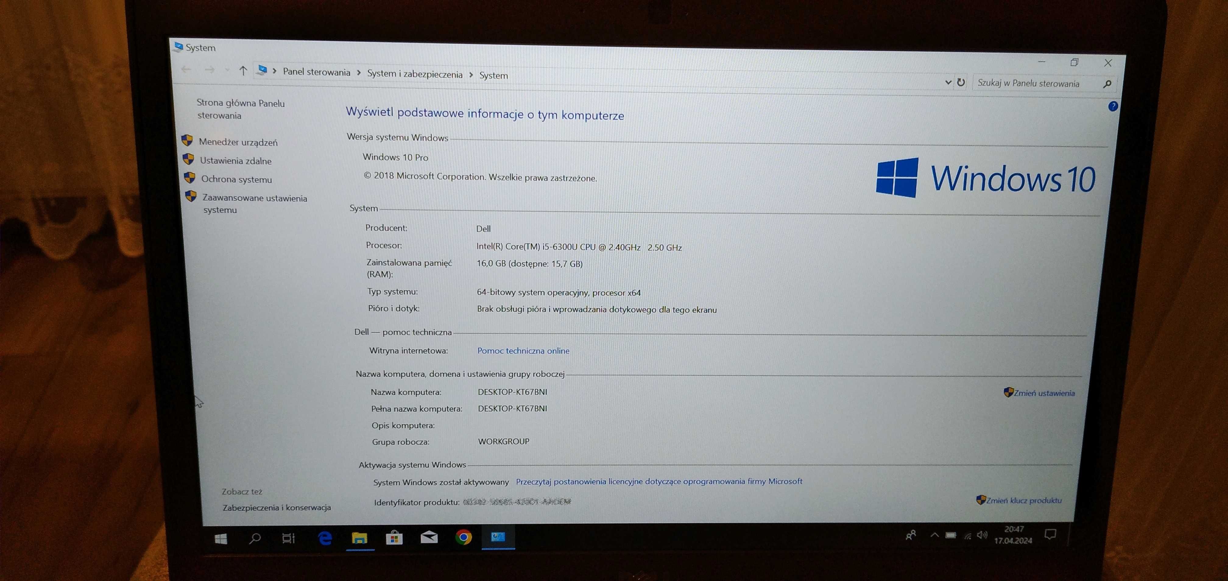This screenshot has width=1228, height=581.
Task: Click the up-one-level arrow
Action: pos(243,71)
